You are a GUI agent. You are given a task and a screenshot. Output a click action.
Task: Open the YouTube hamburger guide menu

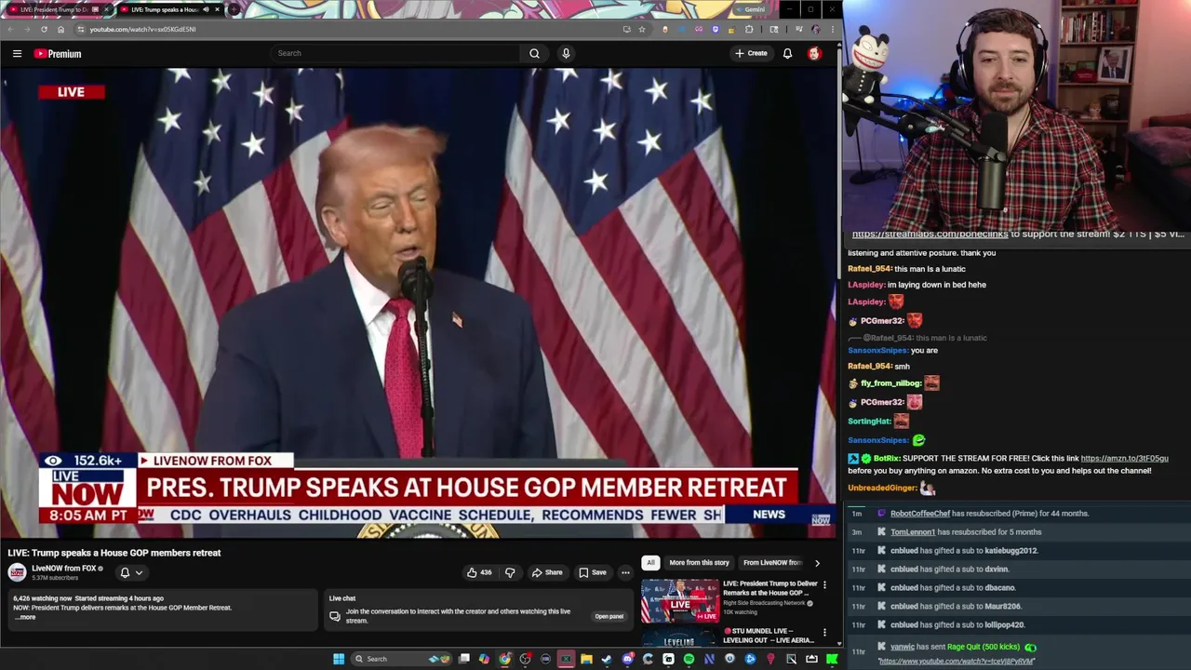(17, 53)
